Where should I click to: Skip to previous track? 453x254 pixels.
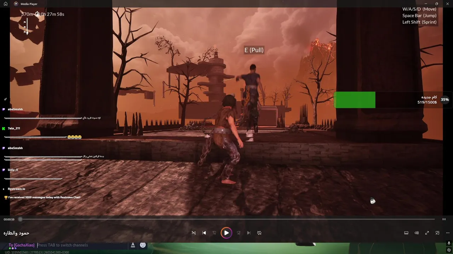point(204,233)
